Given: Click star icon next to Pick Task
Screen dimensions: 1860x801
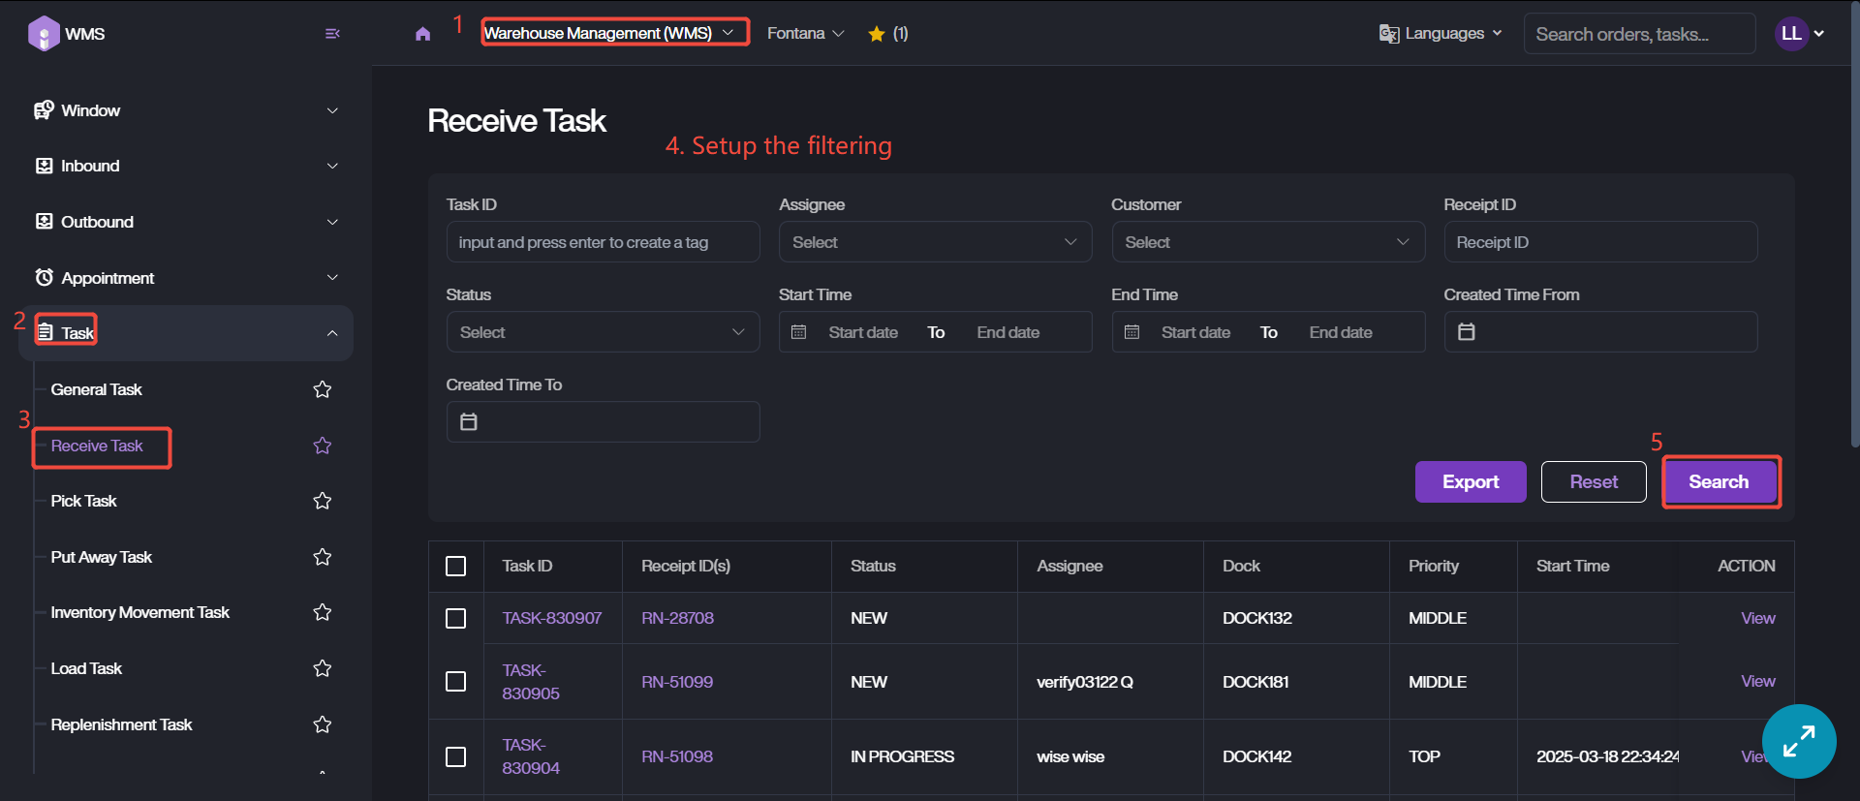Looking at the screenshot, I should pos(323,501).
